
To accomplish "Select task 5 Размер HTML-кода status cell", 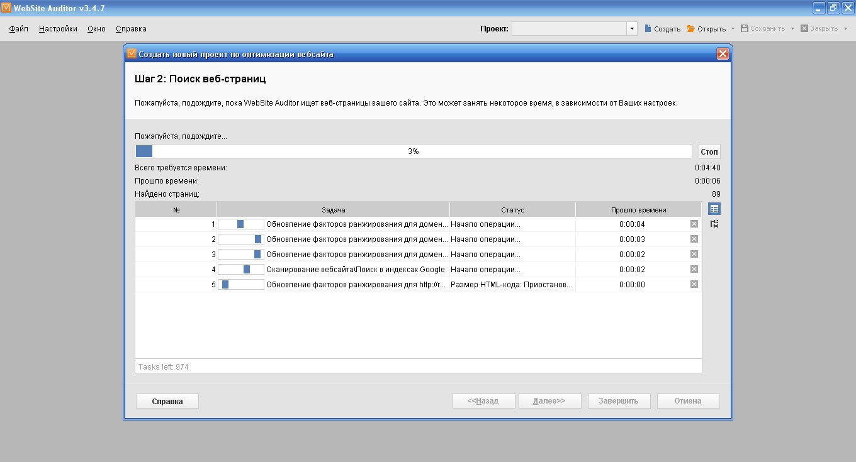I will coord(512,285).
